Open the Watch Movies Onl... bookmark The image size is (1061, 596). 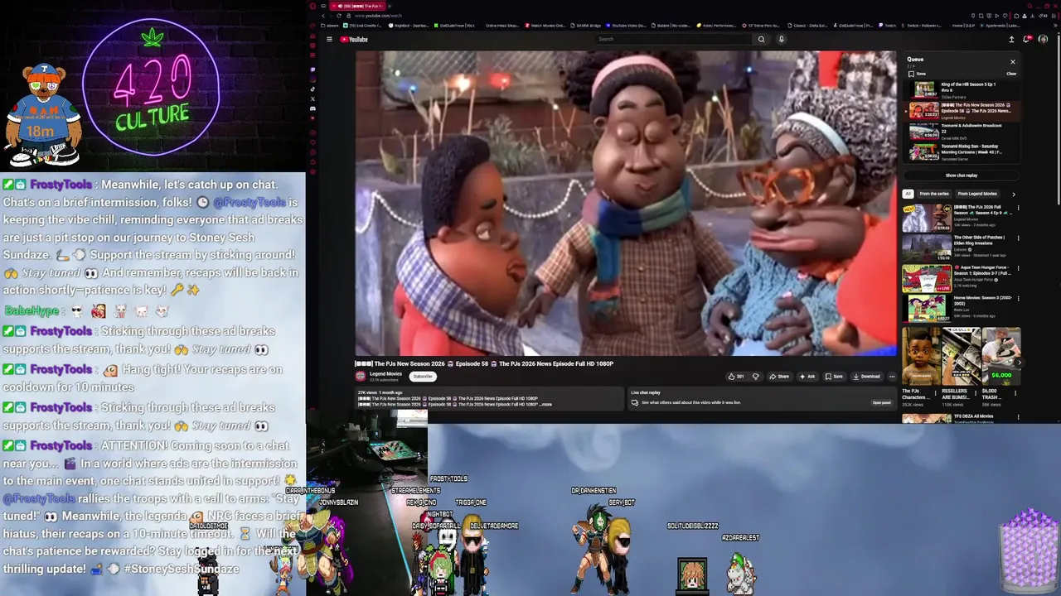545,26
